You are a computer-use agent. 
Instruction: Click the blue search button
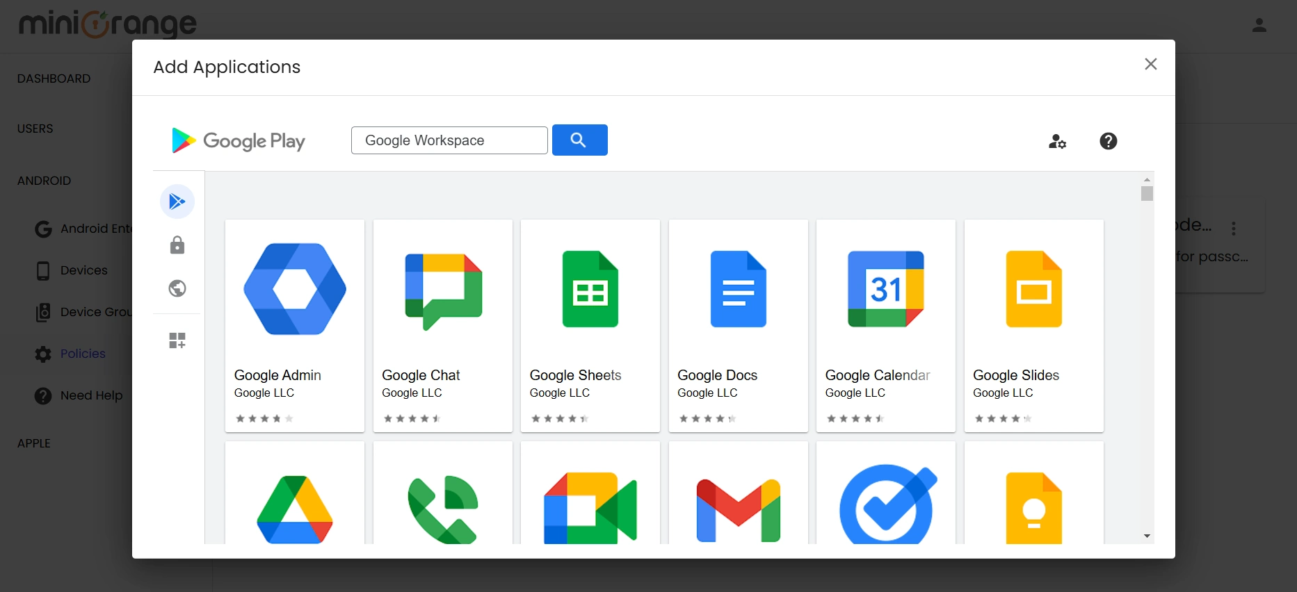pos(579,140)
